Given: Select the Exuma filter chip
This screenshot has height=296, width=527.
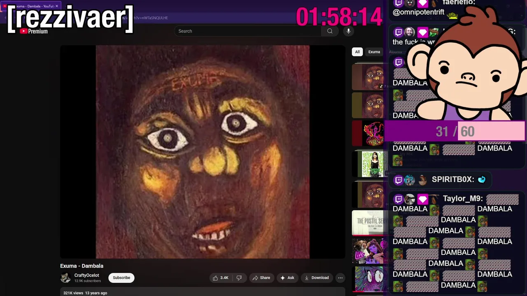Looking at the screenshot, I should [374, 52].
